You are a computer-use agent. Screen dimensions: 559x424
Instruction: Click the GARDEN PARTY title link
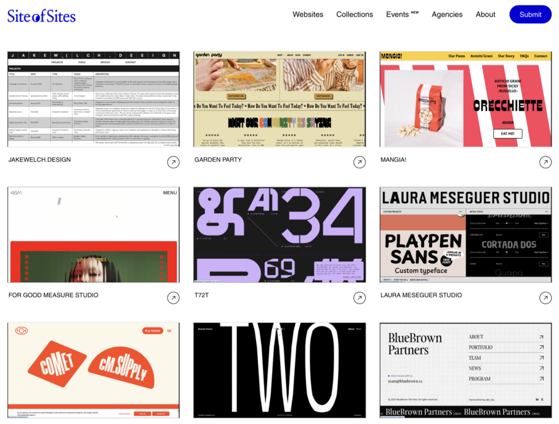point(218,160)
